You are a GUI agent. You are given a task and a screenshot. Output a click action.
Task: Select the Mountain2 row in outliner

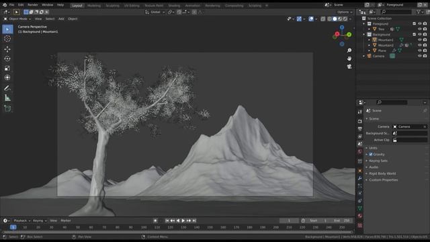tap(386, 45)
